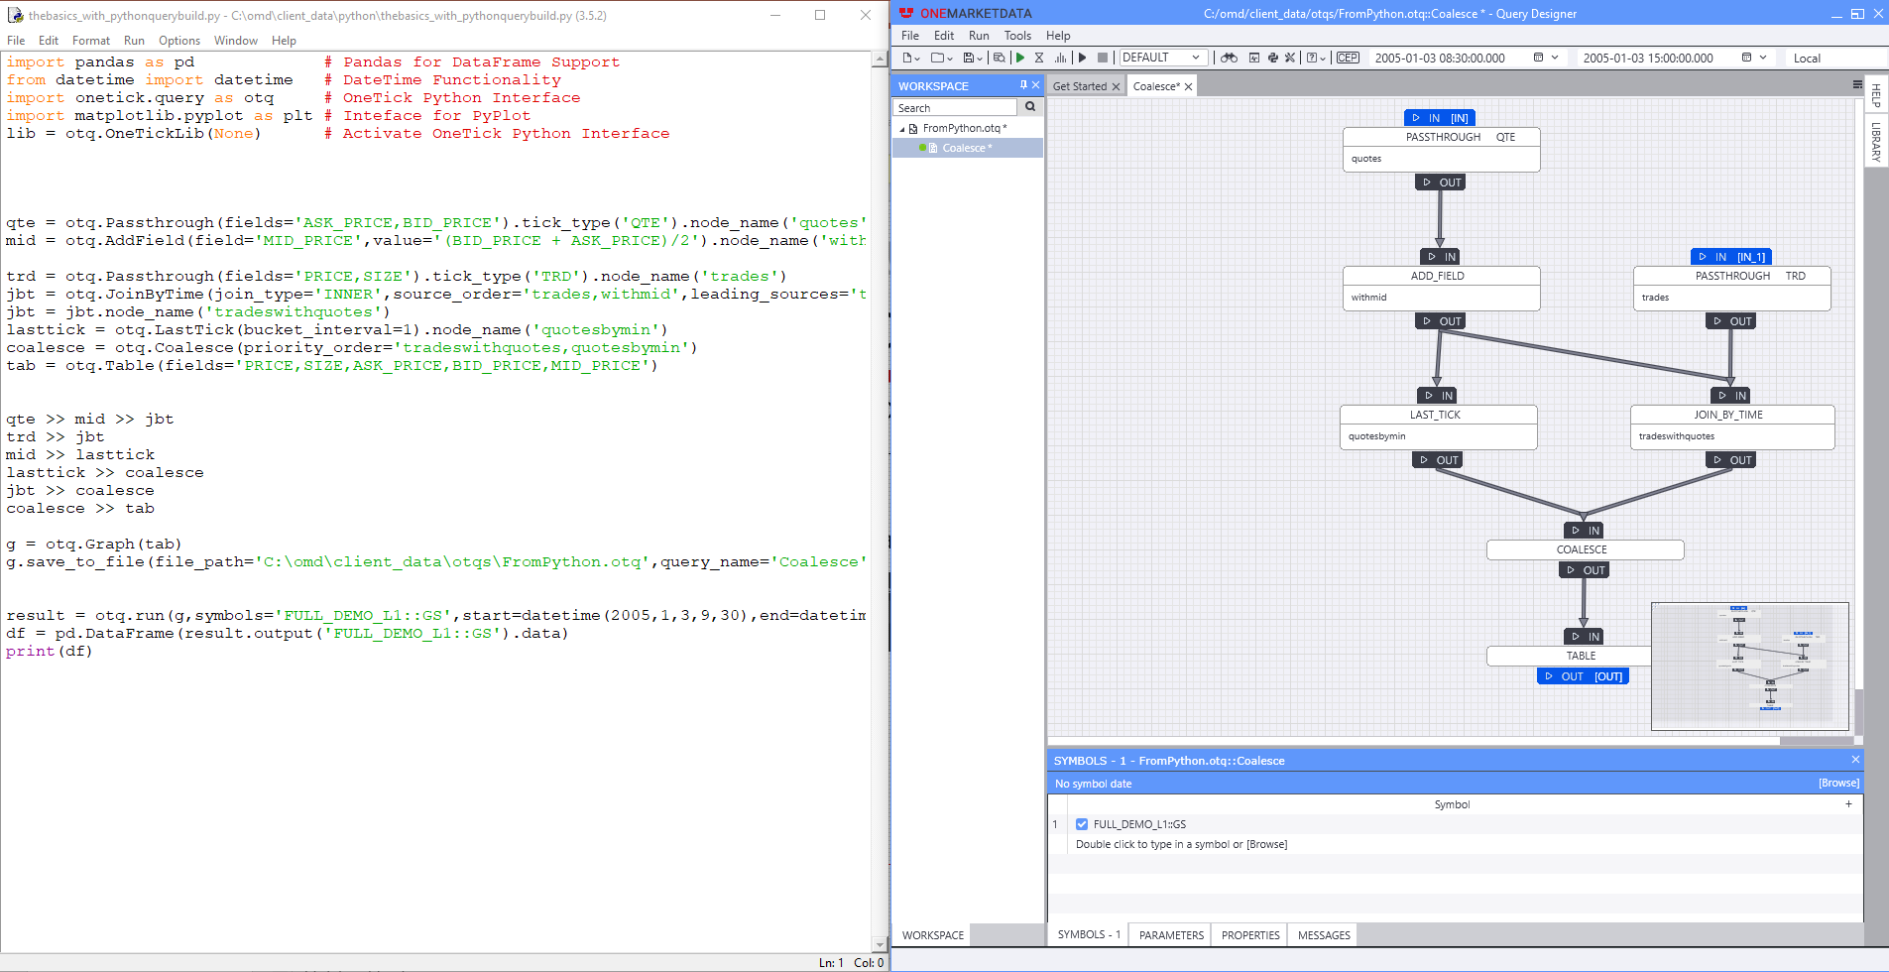1889x972 pixels.
Task: Switch to the PROPERTIES tab
Action: tap(1250, 935)
